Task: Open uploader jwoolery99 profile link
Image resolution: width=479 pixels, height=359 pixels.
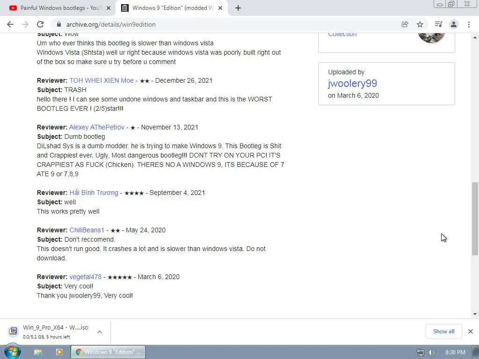Action: pyautogui.click(x=353, y=83)
